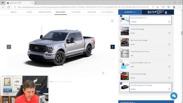The width and height of the screenshot is (183, 103).
Task: Show previous truck image
Action: tap(9, 47)
